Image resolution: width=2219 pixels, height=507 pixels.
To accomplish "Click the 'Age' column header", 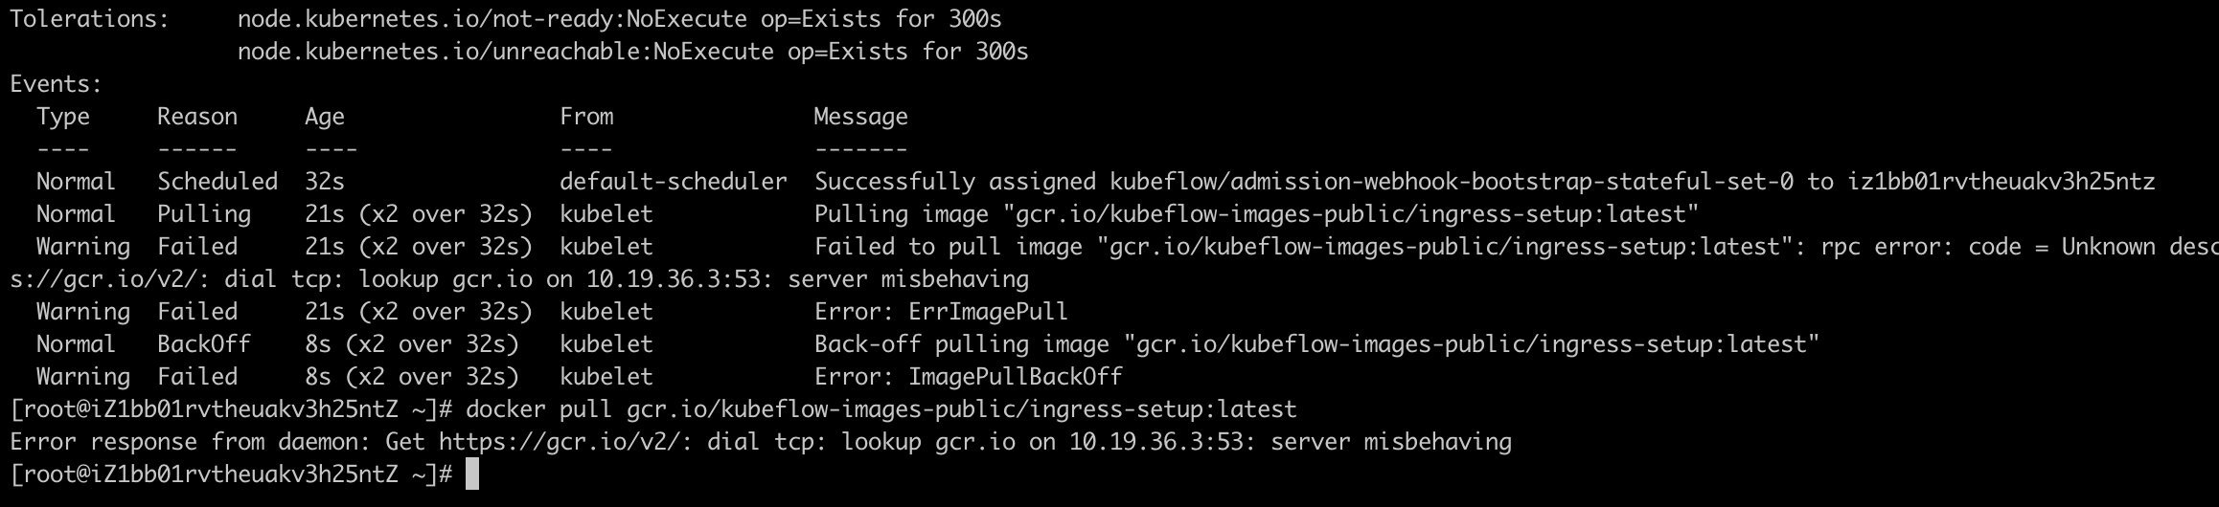I will (325, 118).
